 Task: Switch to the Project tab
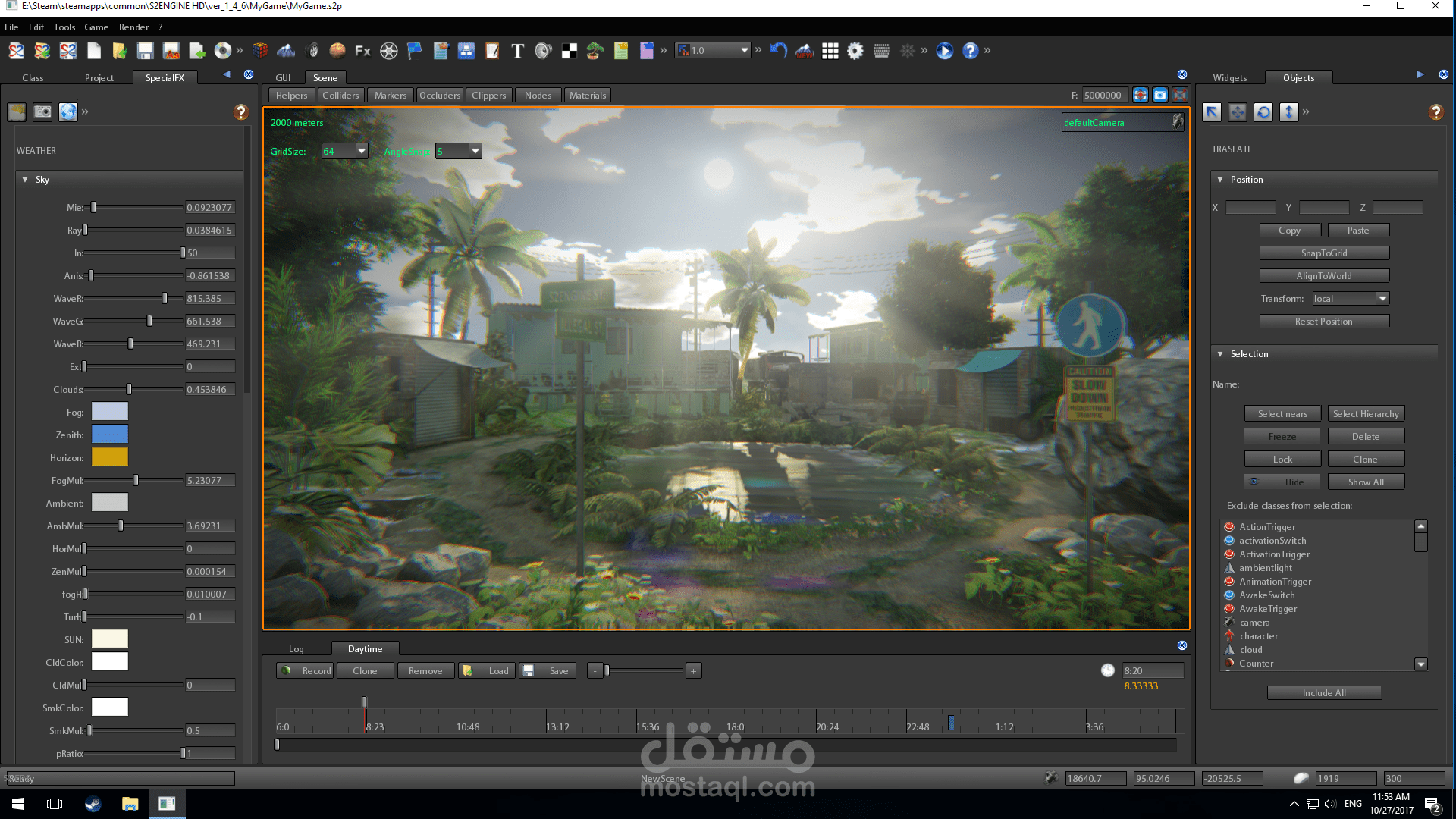[99, 78]
